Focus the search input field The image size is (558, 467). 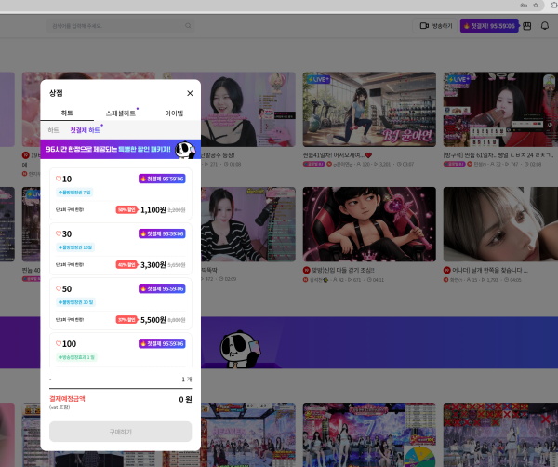click(x=121, y=26)
